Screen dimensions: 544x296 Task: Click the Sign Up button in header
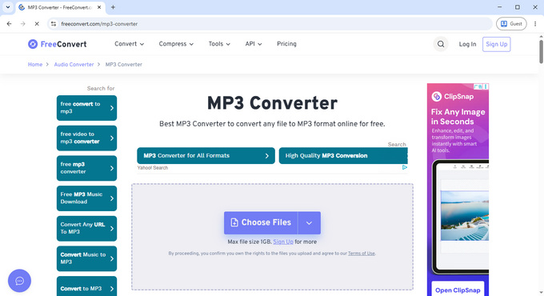(497, 44)
